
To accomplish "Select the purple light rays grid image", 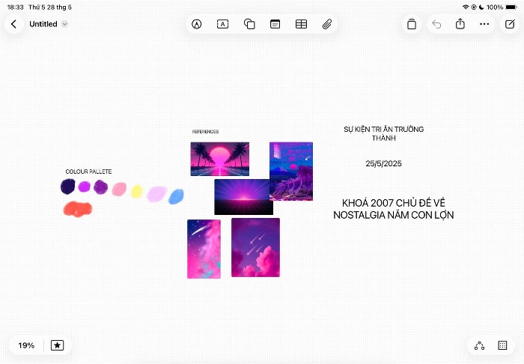I will pos(243,197).
